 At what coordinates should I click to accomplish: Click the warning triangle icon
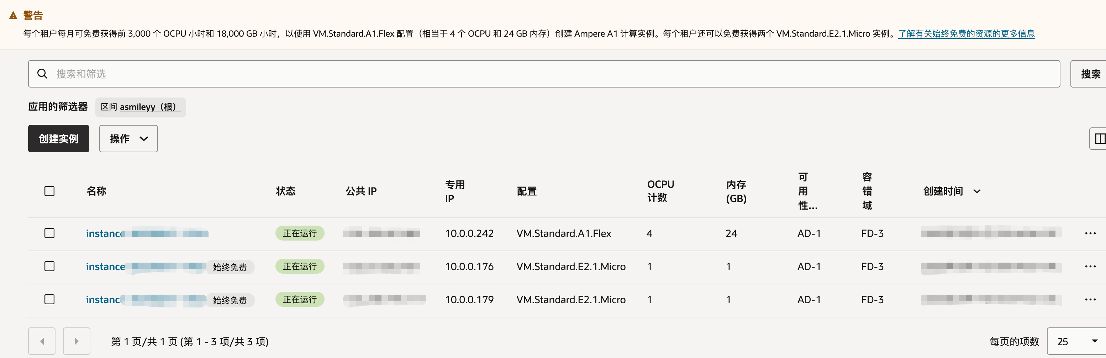13,15
